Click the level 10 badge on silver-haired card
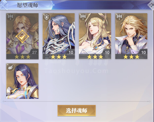Image resolution: width=154 pixels, height=122 pixels. pyautogui.click(x=71, y=52)
